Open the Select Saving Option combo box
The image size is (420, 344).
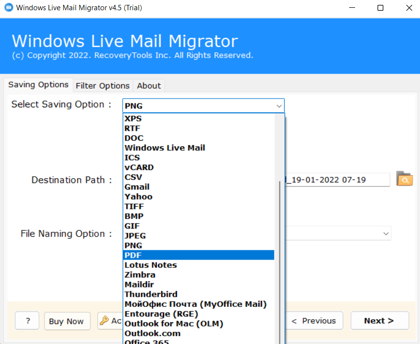coord(203,106)
